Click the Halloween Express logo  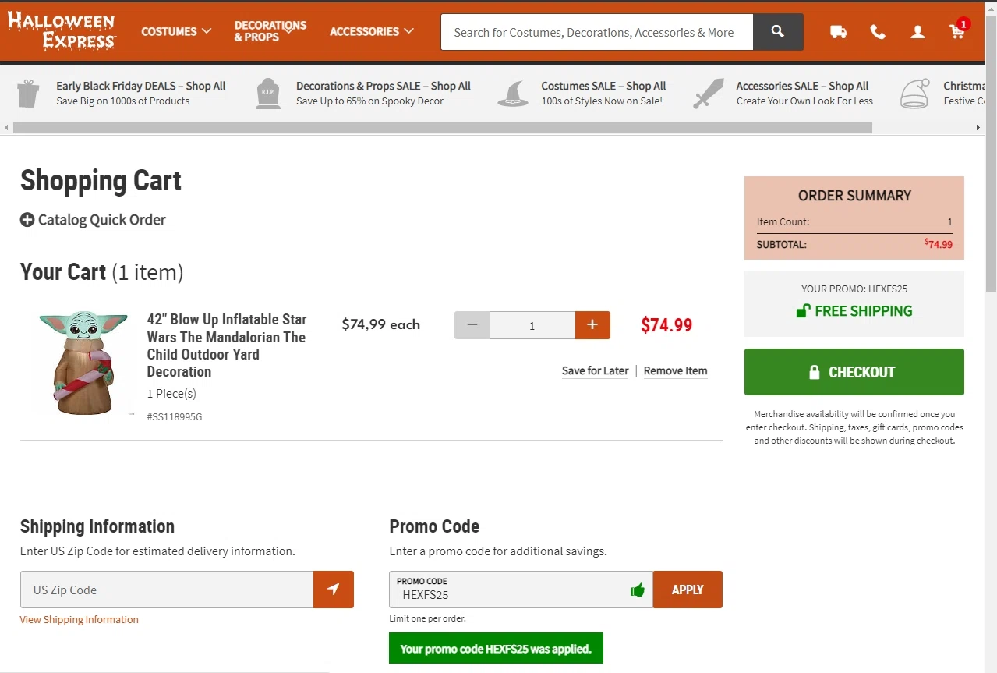pyautogui.click(x=62, y=31)
